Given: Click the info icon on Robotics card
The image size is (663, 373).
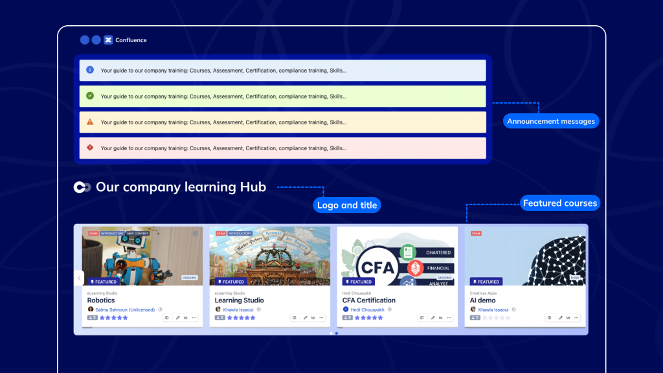Looking at the screenshot, I should point(167,318).
